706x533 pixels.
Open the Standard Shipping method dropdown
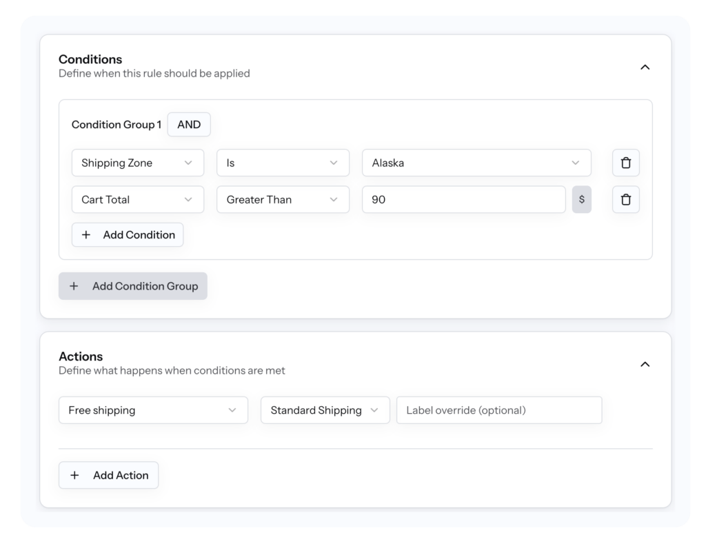coord(325,410)
